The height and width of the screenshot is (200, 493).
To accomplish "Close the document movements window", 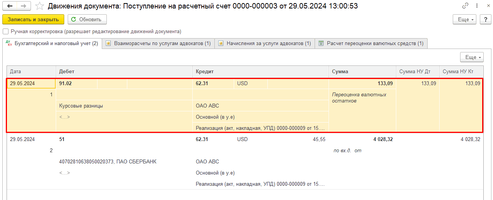I will [x=486, y=6].
